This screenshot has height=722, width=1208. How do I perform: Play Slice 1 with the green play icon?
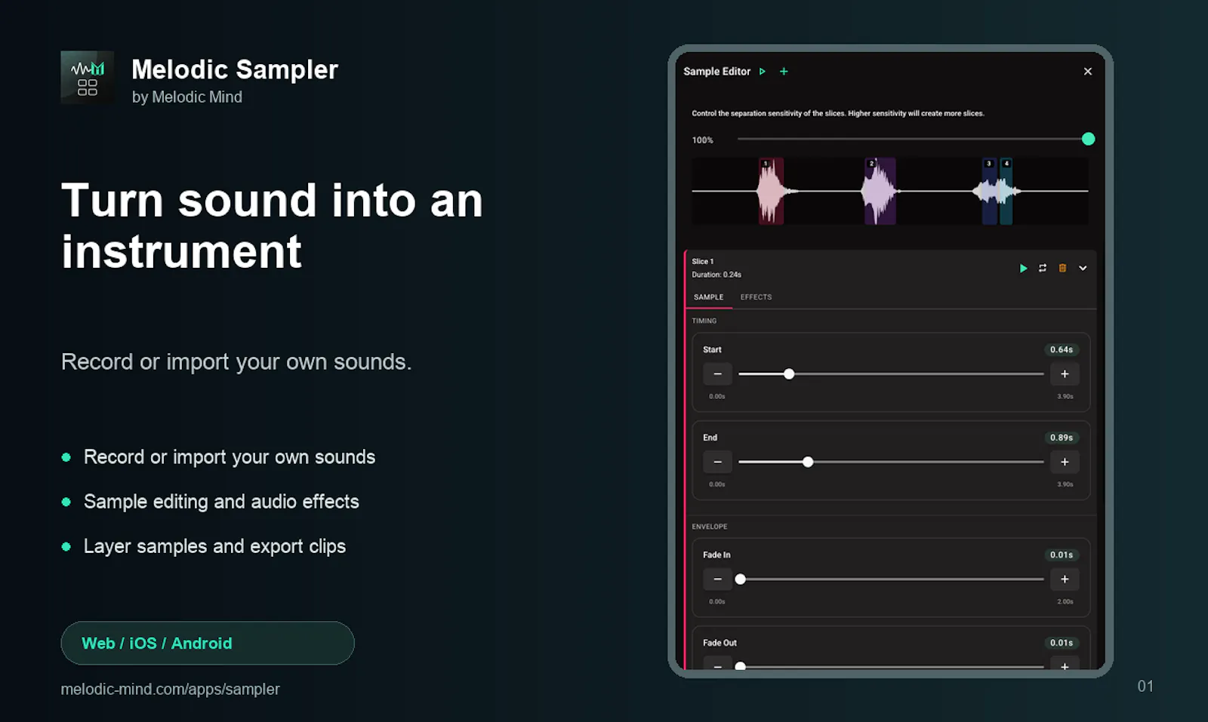(1023, 269)
